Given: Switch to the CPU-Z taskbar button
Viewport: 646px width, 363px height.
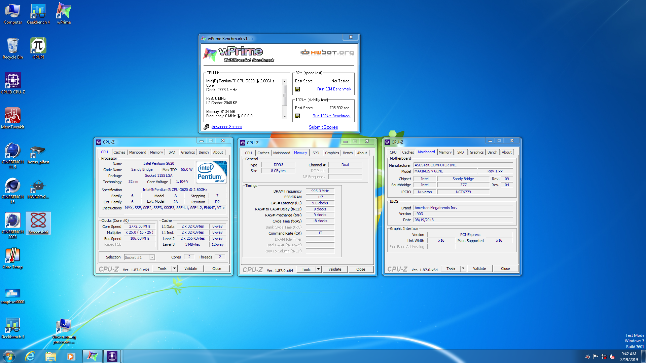Looking at the screenshot, I should (x=112, y=356).
